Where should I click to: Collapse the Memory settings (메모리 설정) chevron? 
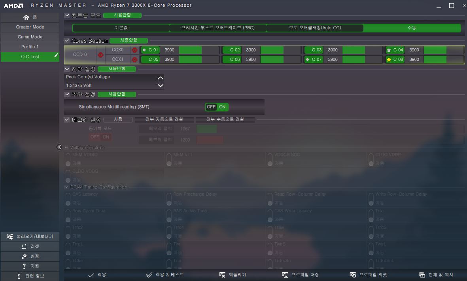pyautogui.click(x=67, y=120)
